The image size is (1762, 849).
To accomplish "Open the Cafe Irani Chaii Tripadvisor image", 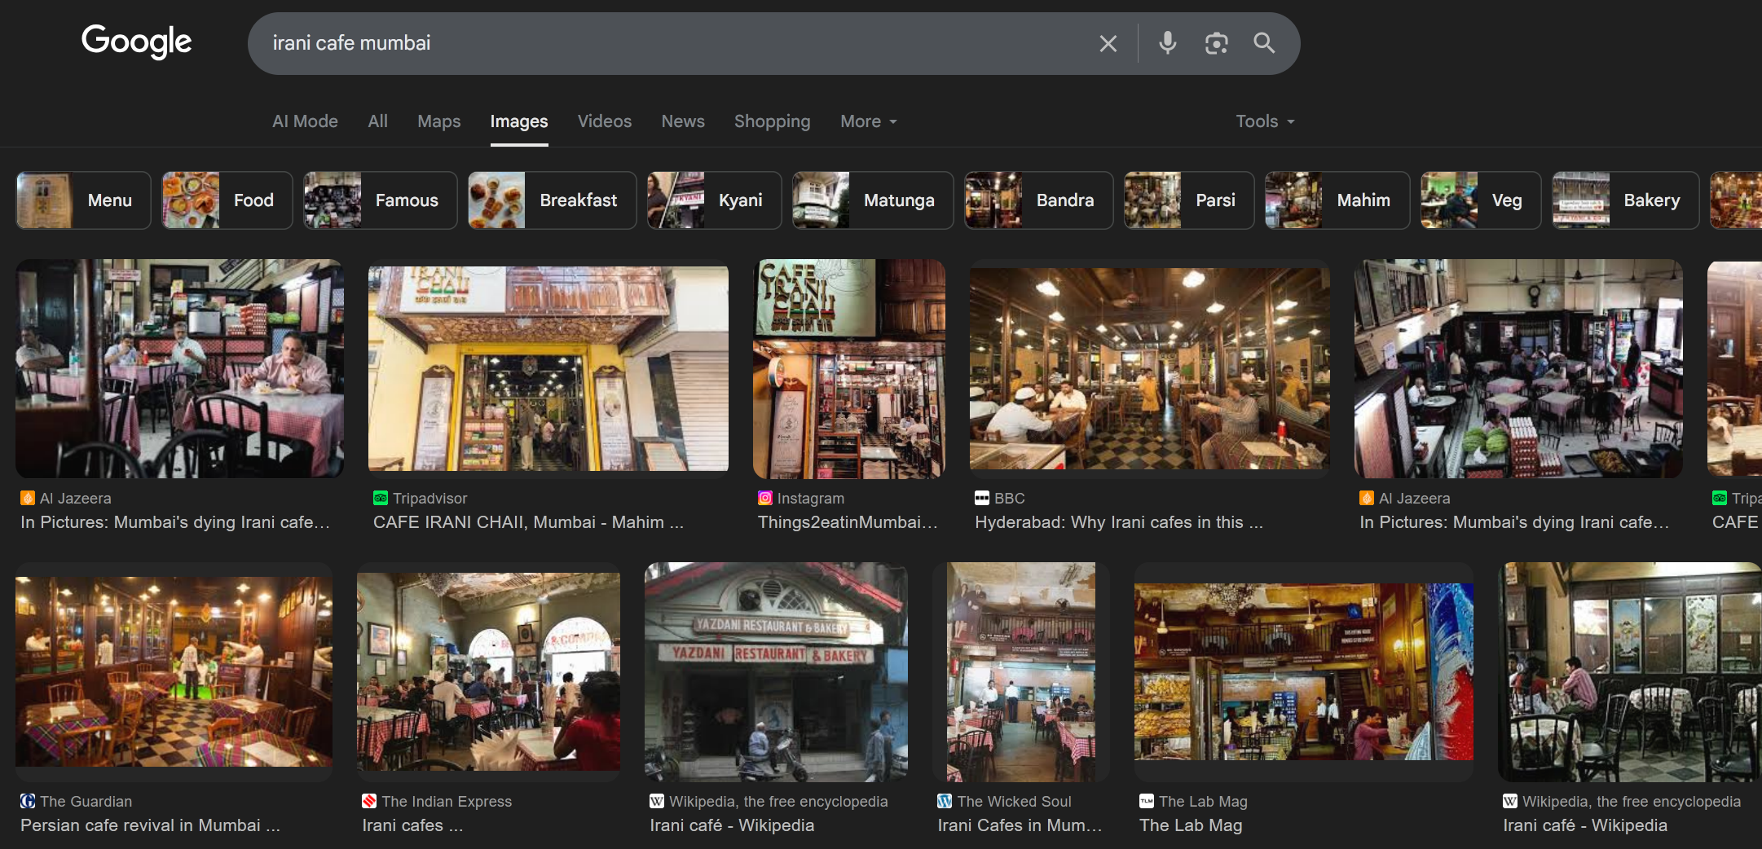I will (x=548, y=368).
